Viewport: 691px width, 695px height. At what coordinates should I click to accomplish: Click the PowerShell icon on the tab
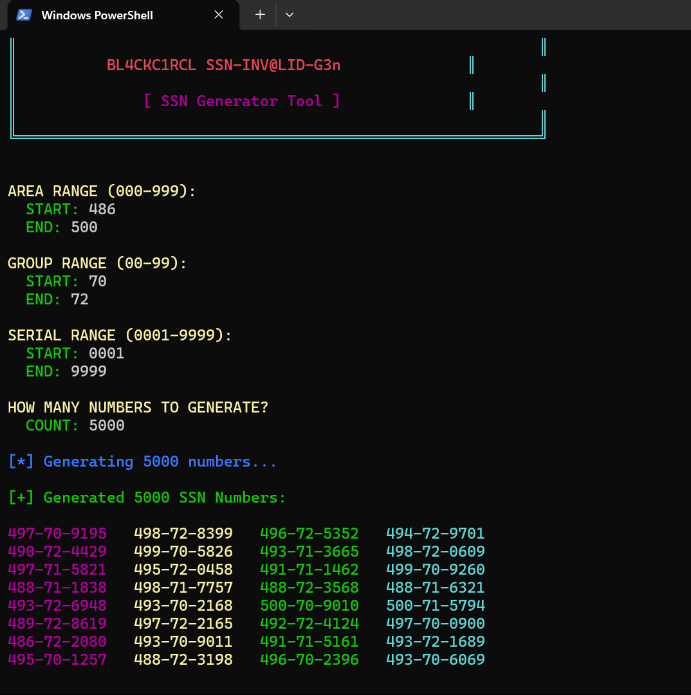tap(24, 15)
